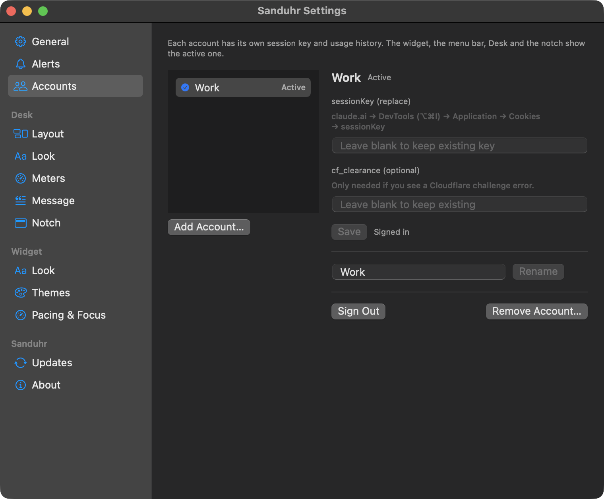Click the Cloudflare challenge error hint
Screen dimensions: 604x499
(433, 186)
